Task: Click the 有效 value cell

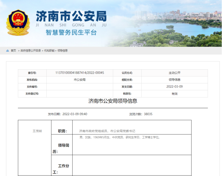Action: (x=175, y=94)
